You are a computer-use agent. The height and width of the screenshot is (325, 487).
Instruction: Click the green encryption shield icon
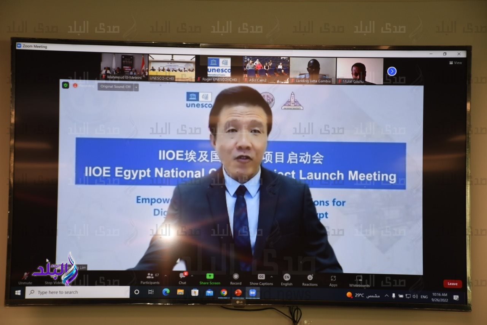point(66,85)
